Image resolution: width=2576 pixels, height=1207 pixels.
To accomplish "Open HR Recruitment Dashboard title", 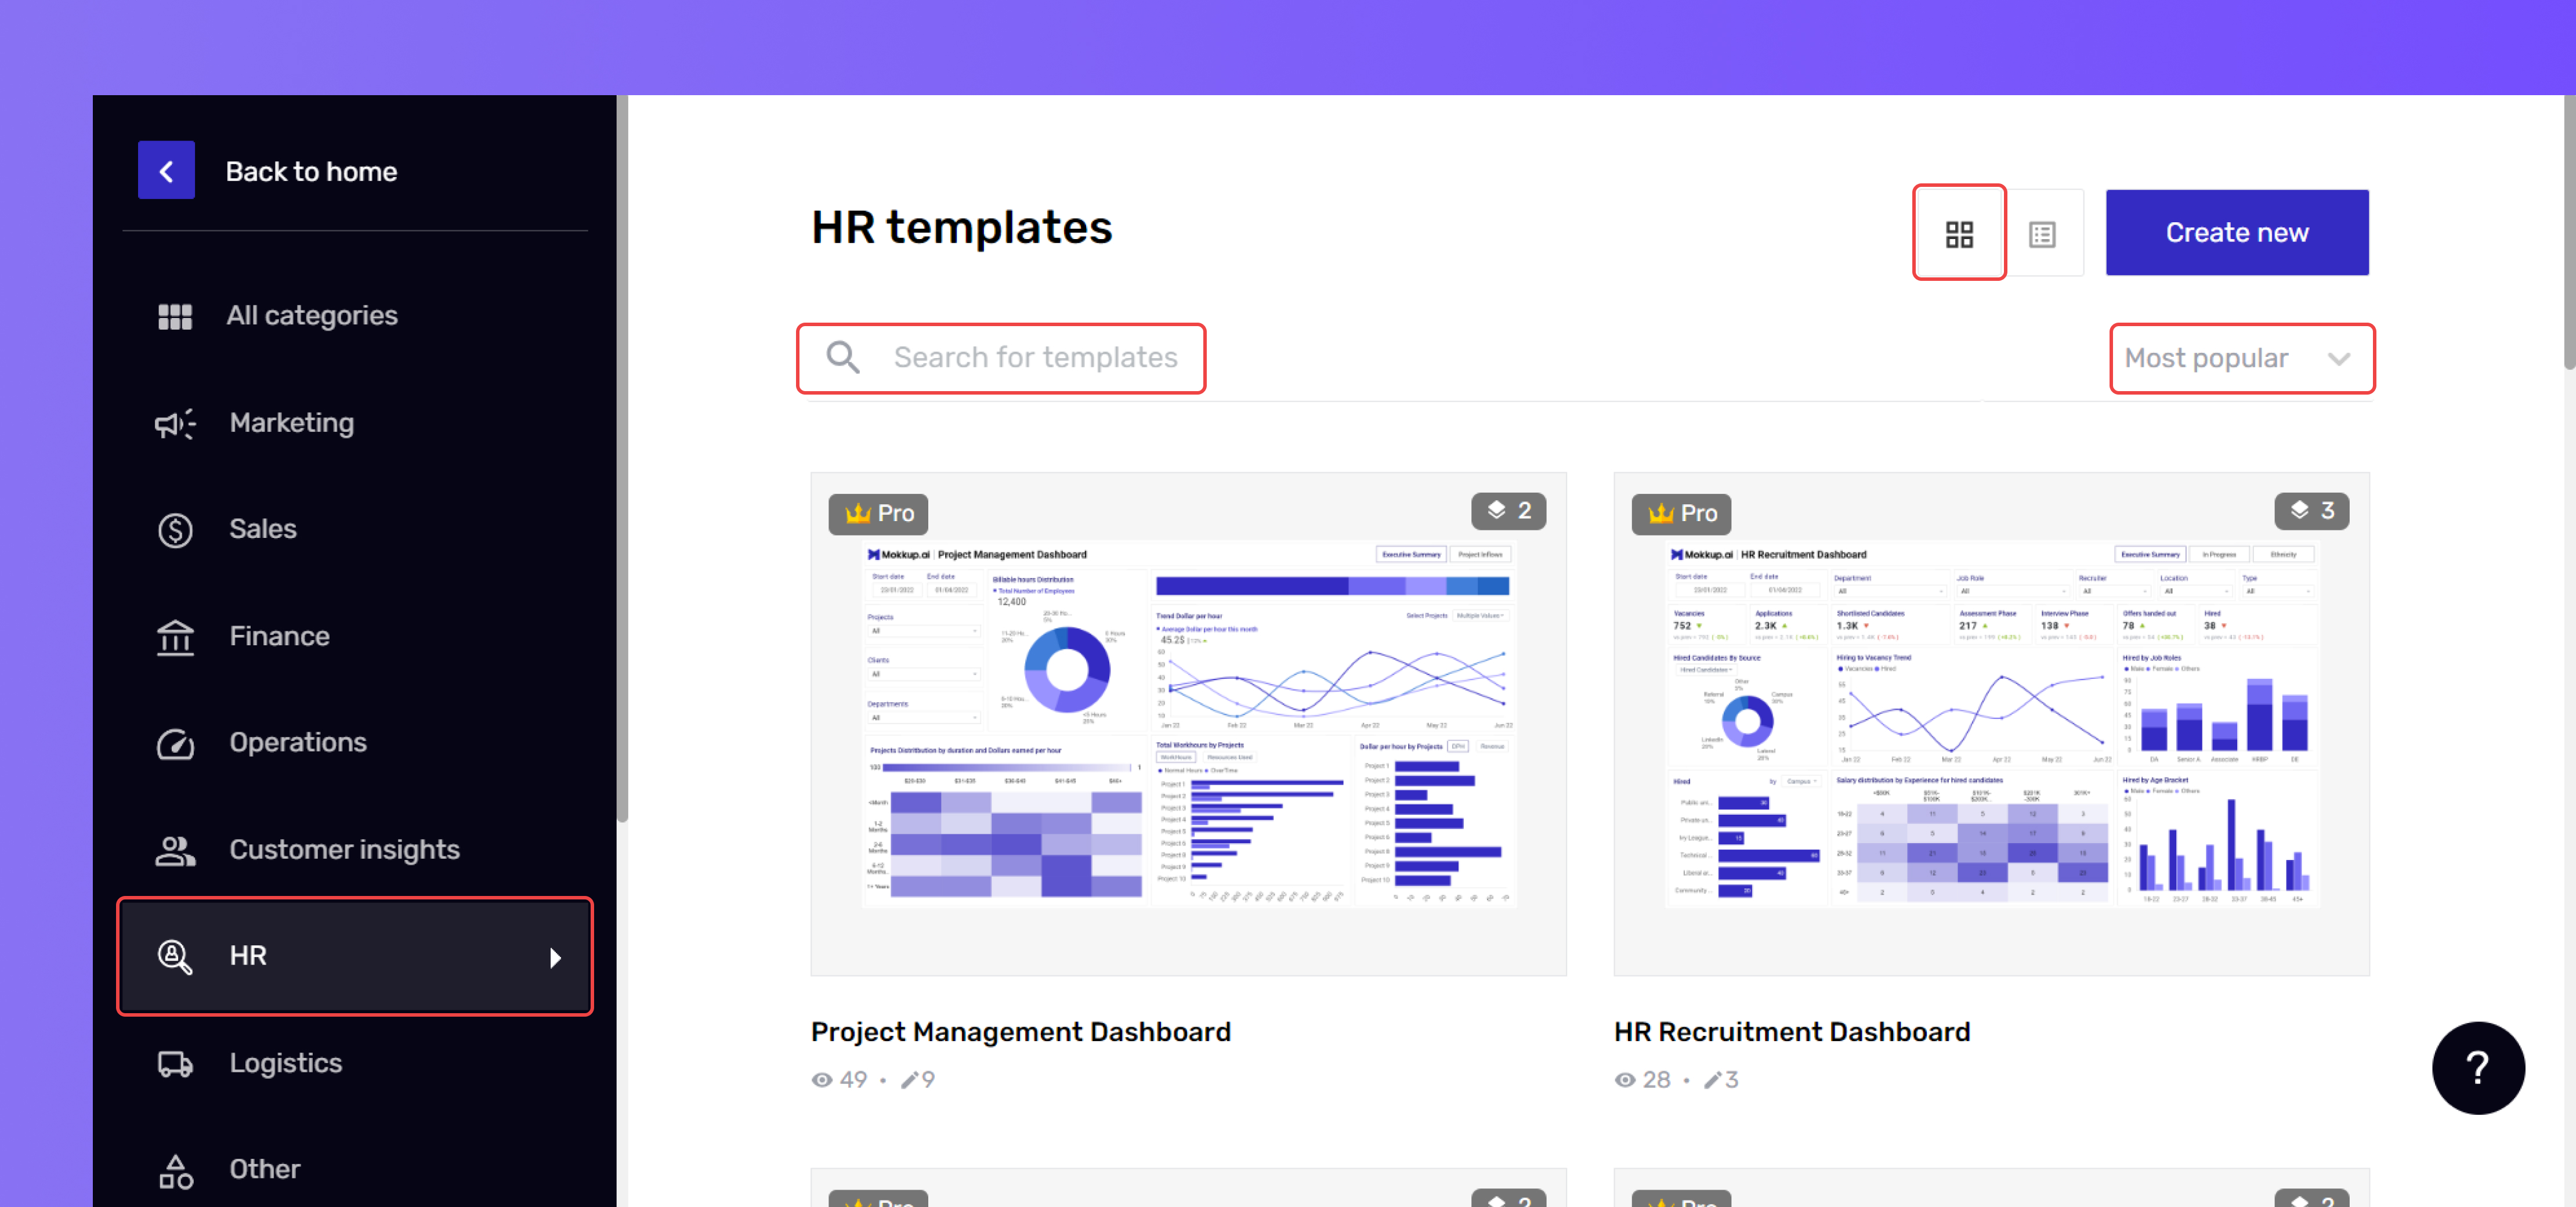I will pyautogui.click(x=1792, y=1032).
